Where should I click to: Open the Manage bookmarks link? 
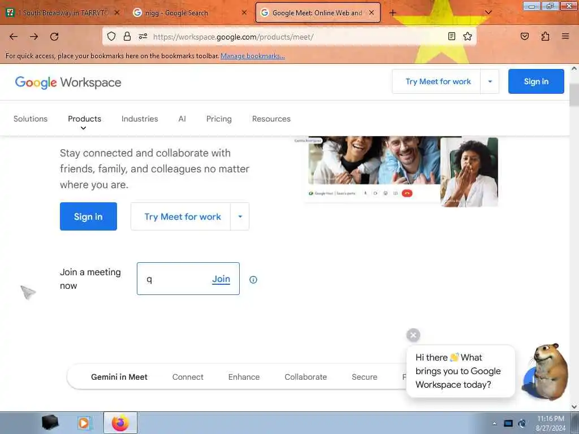(253, 56)
